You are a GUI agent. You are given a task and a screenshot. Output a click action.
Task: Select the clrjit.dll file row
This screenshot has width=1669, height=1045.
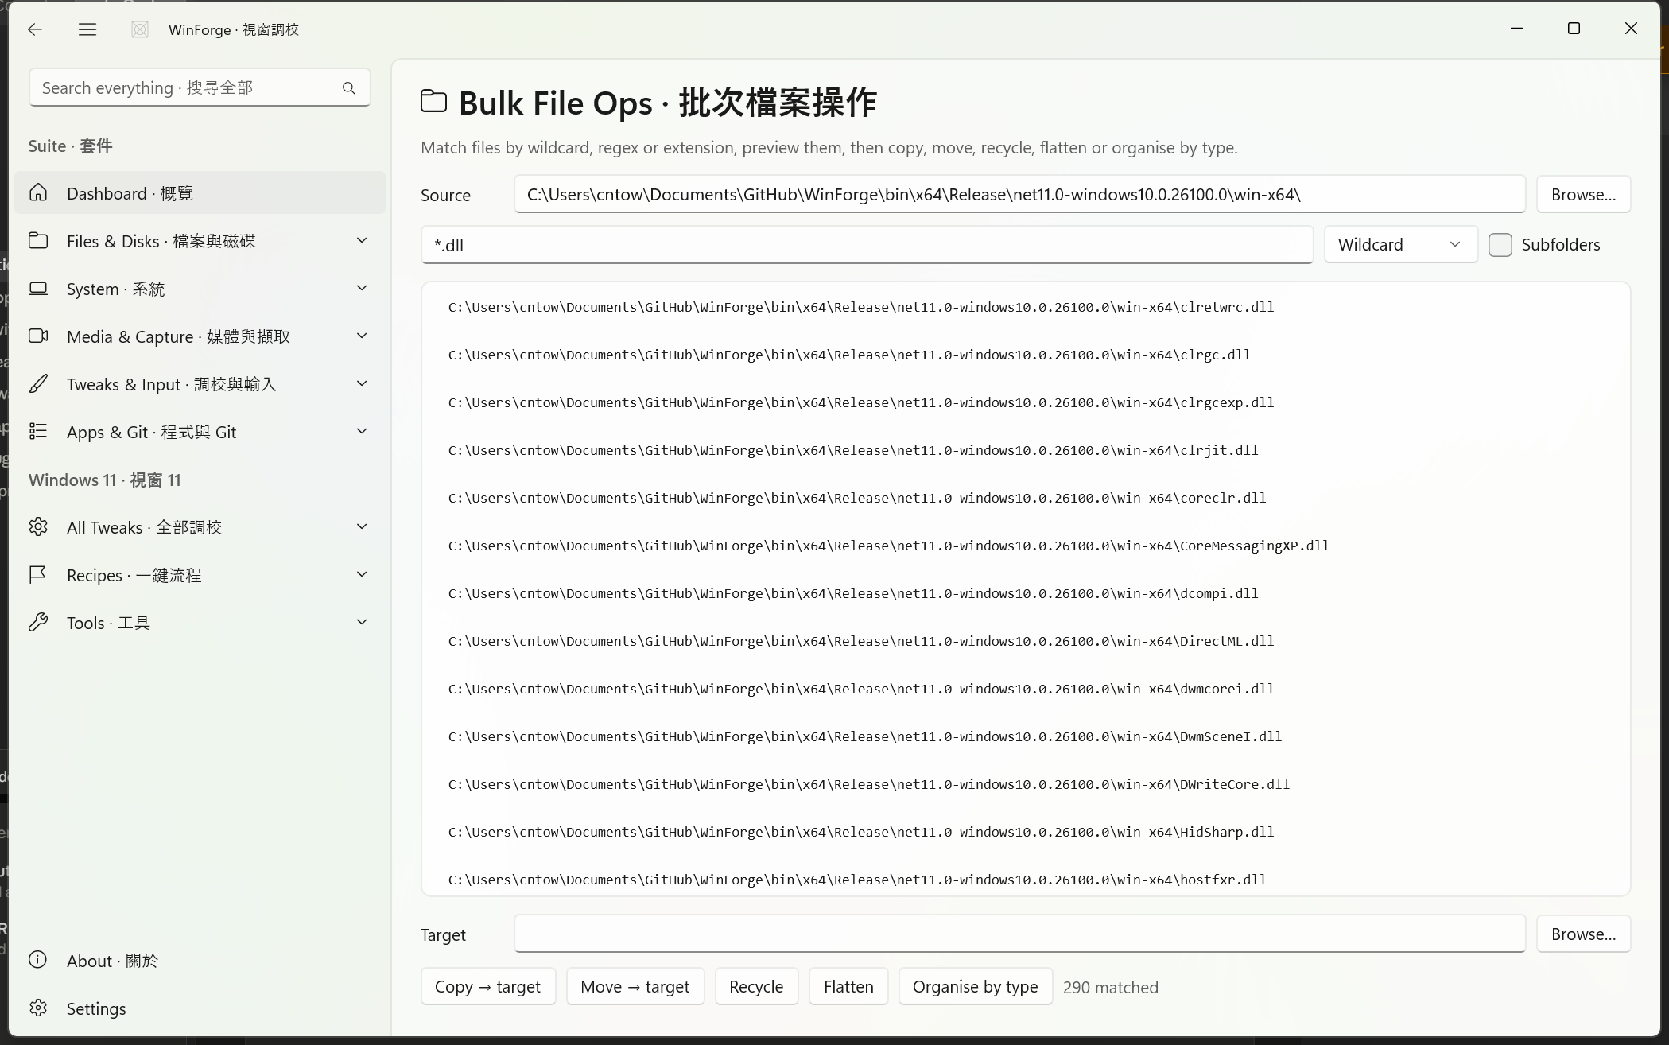click(1026, 450)
